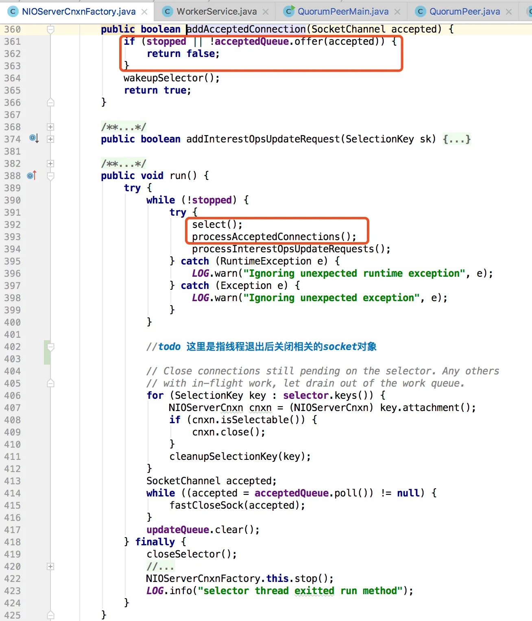Image resolution: width=532 pixels, height=621 pixels.
Task: Collapse the comment block starting at line 402
Action: pos(50,347)
